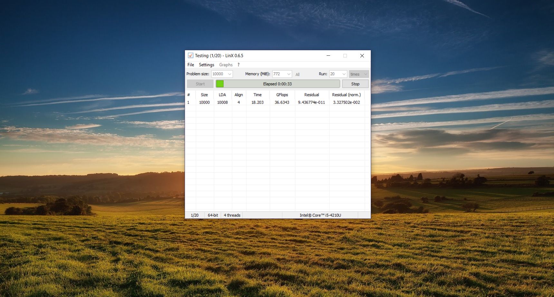This screenshot has height=297, width=554.
Task: Open the Settings menu
Action: click(x=206, y=65)
